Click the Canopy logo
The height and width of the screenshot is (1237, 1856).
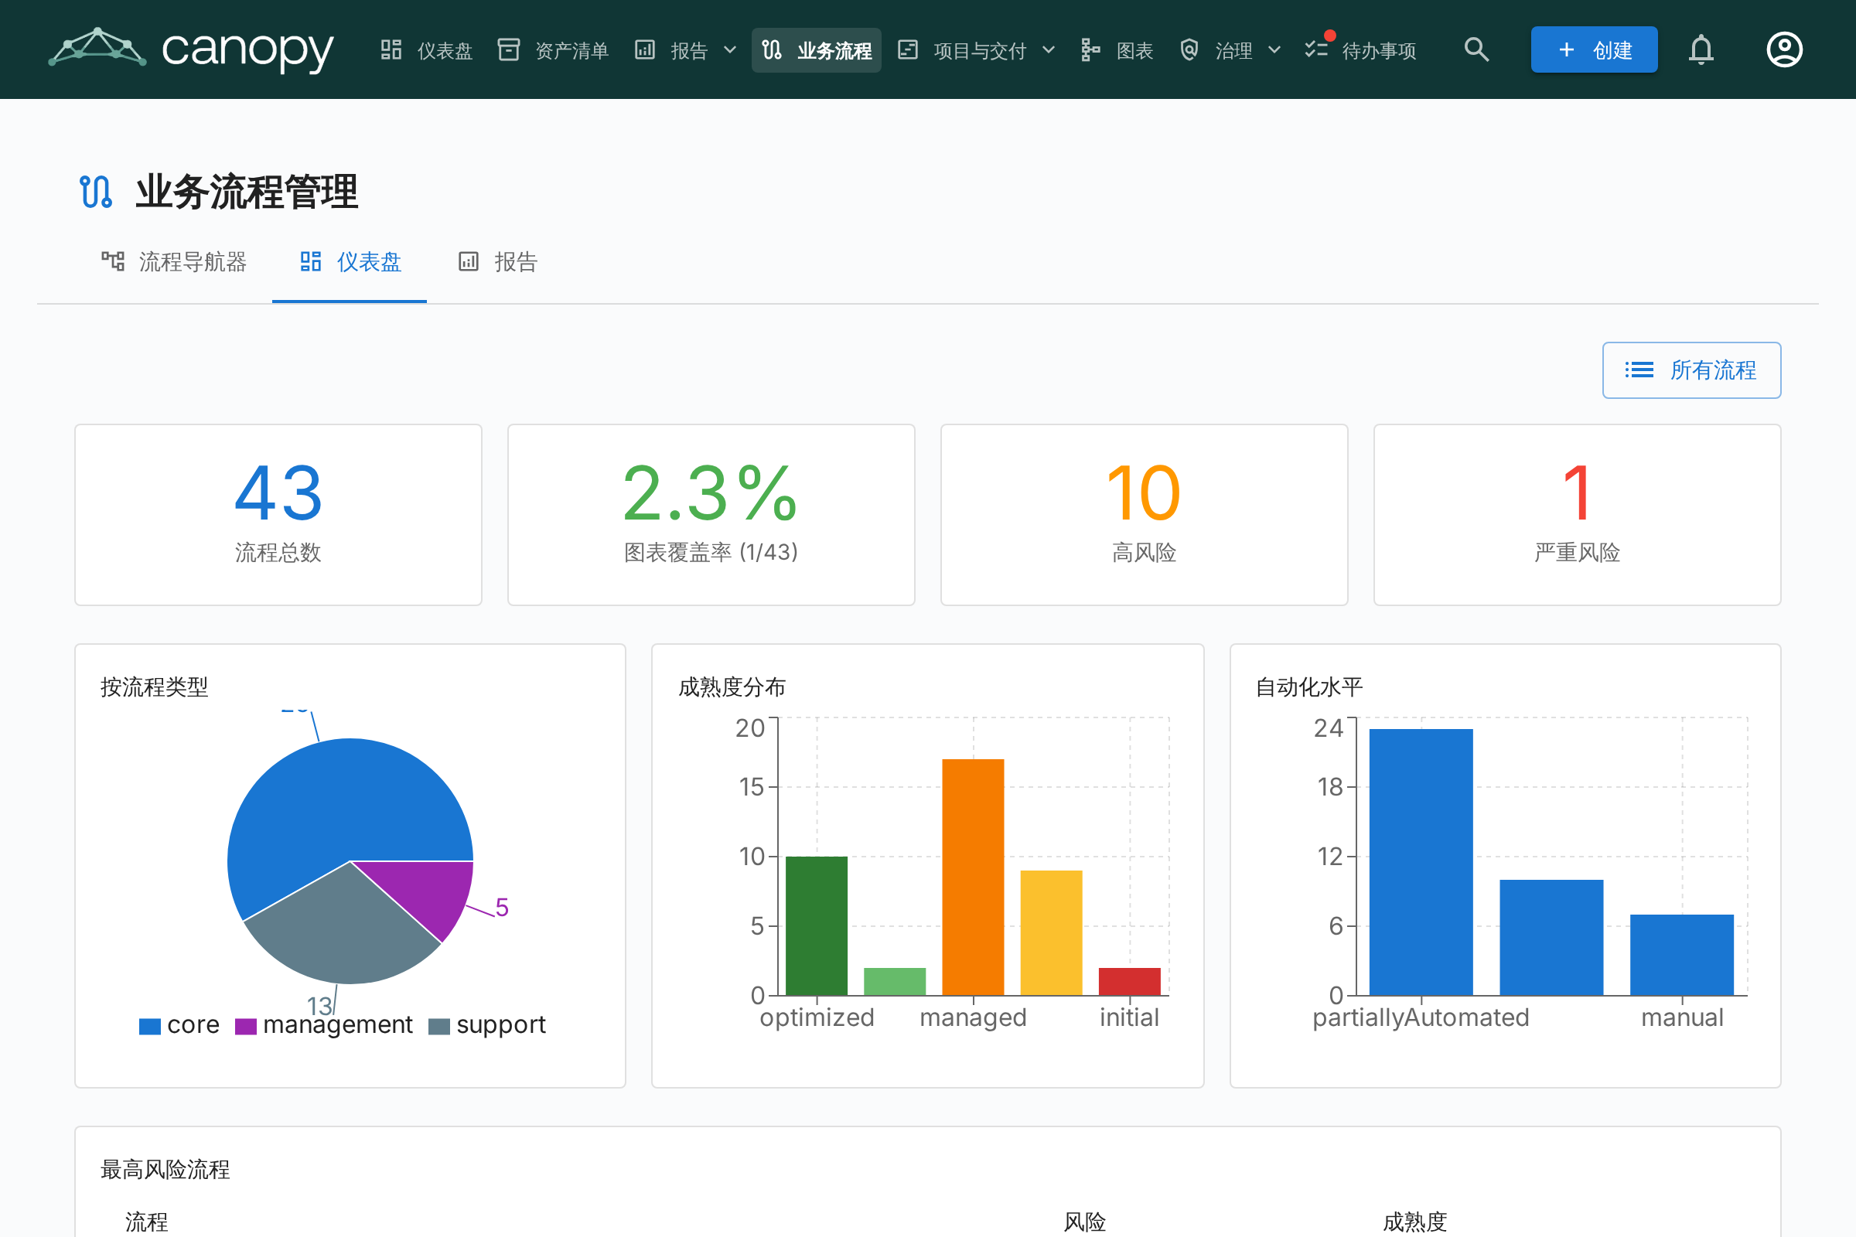click(191, 49)
